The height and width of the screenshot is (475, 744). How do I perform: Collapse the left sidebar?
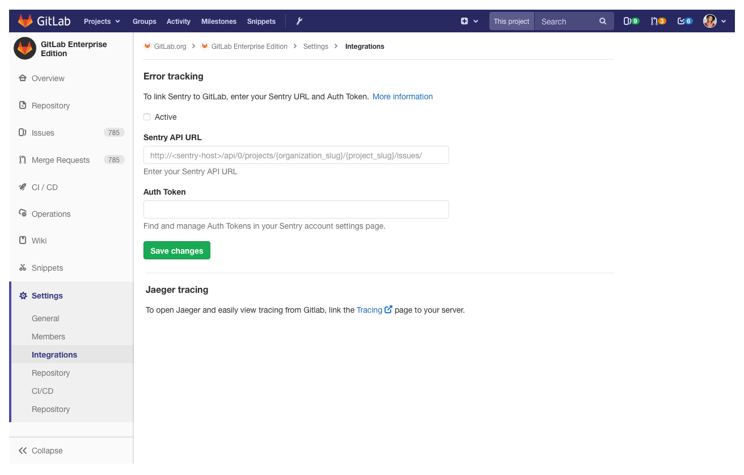pyautogui.click(x=40, y=450)
